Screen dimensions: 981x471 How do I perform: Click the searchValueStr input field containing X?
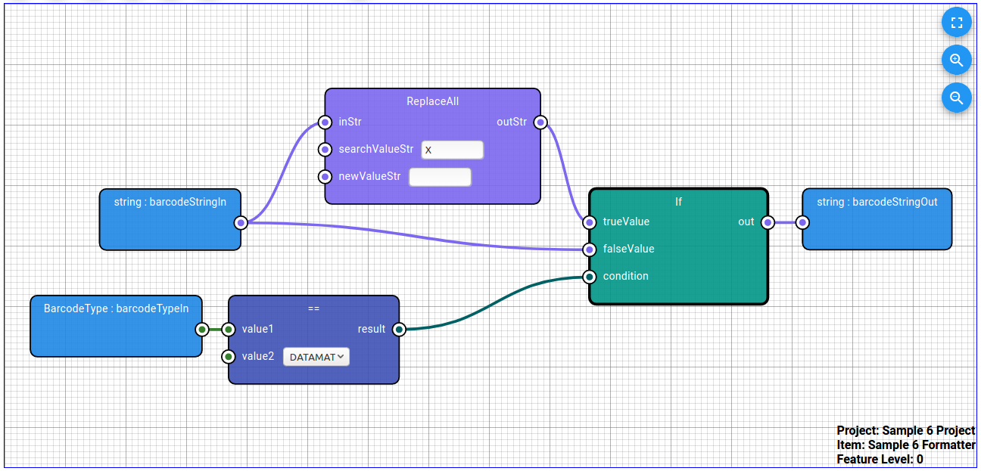click(x=452, y=149)
